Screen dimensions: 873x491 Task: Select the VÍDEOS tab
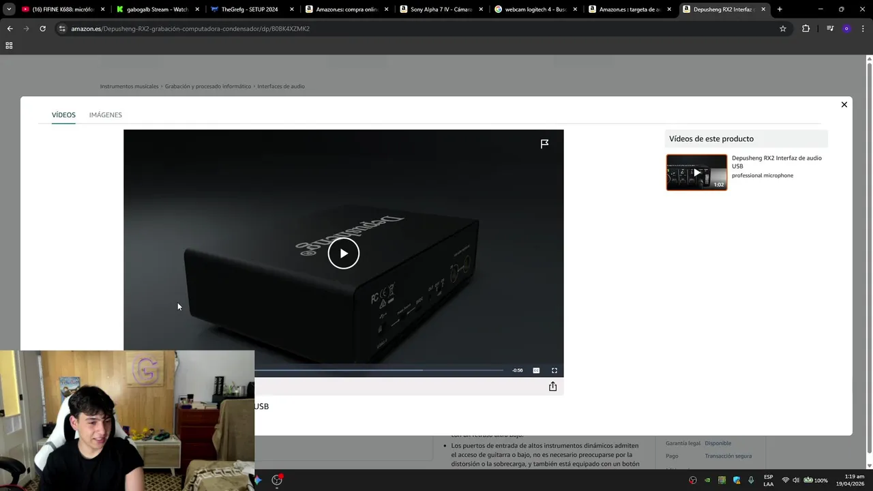63,115
